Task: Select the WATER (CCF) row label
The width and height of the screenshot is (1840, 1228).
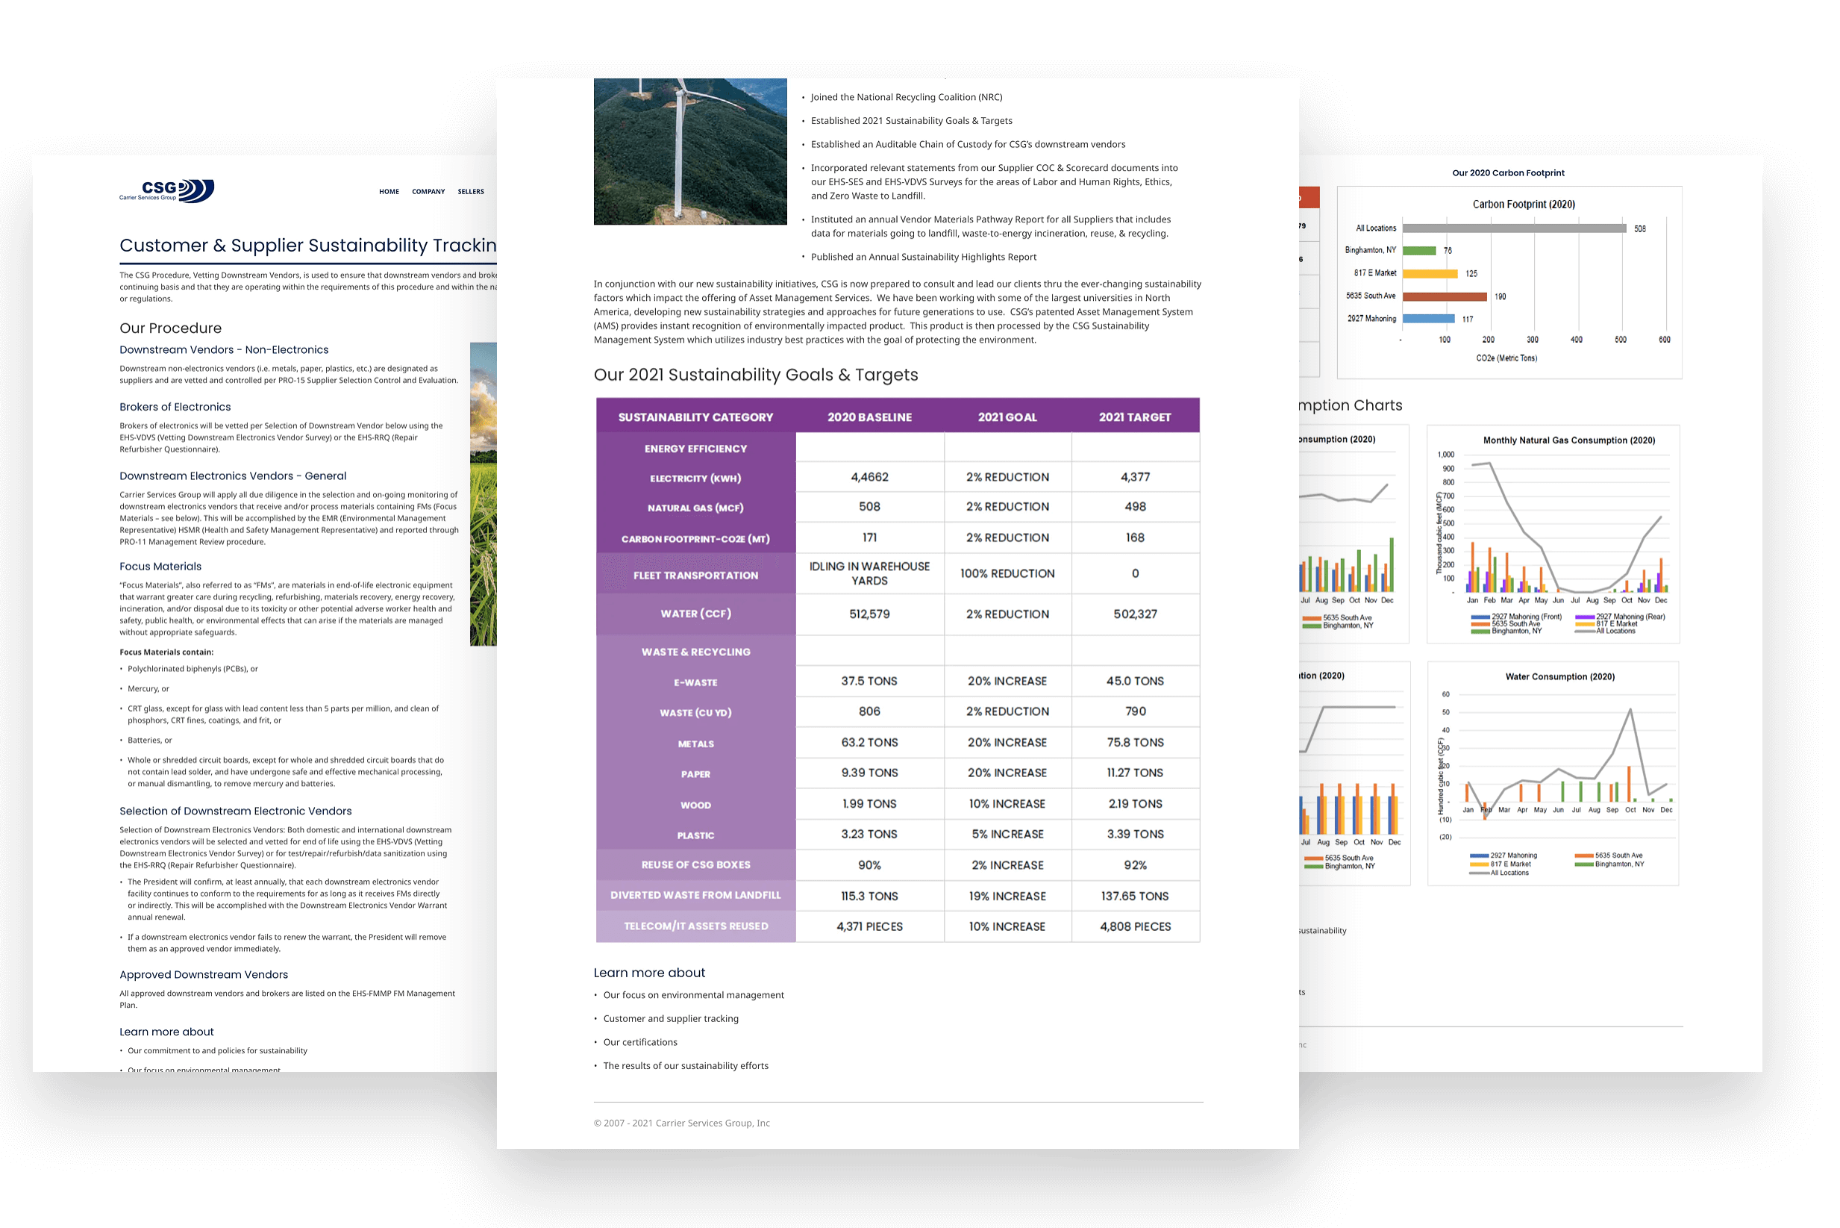Action: (x=695, y=614)
